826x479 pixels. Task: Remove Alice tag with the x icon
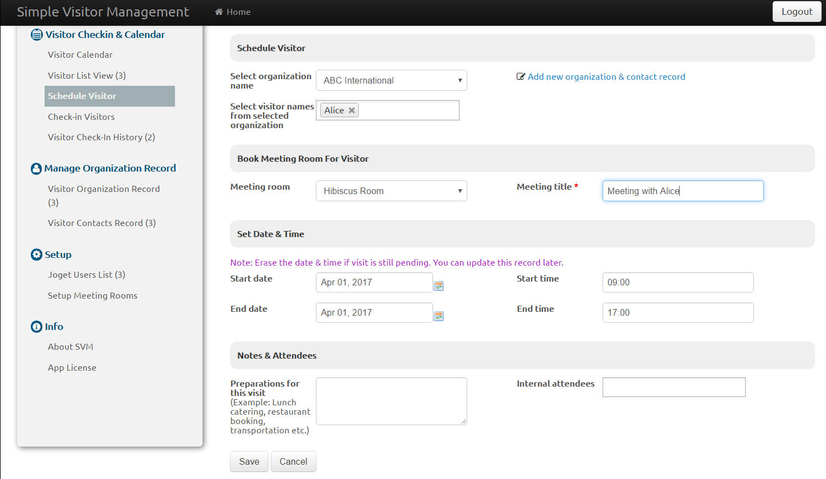(x=352, y=110)
